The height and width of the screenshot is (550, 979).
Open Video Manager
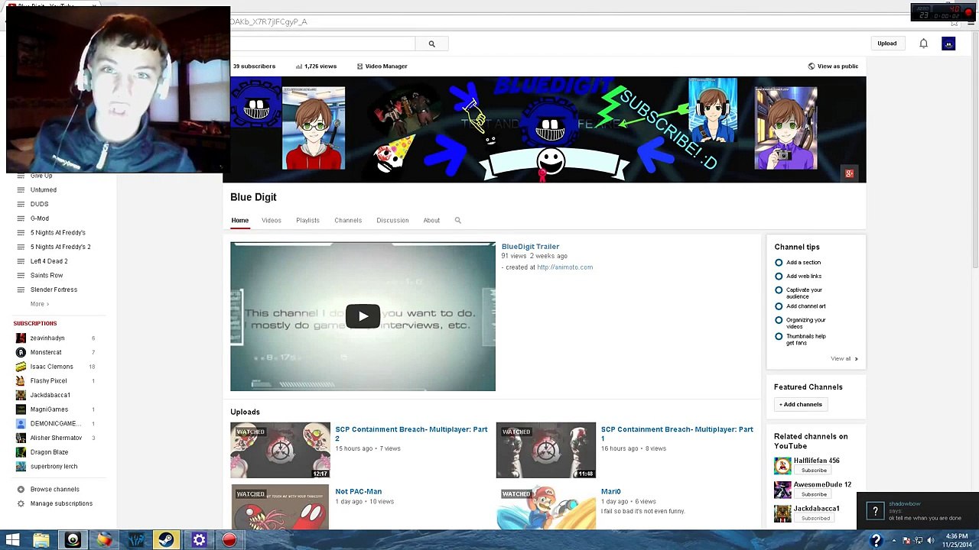pyautogui.click(x=382, y=66)
